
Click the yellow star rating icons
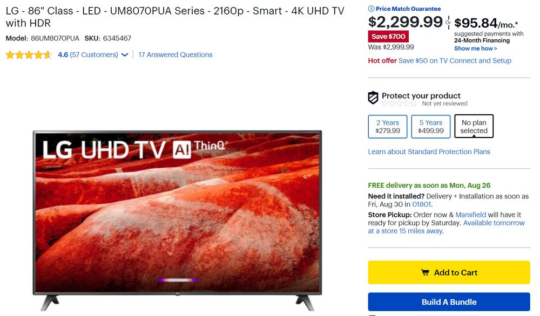pyautogui.click(x=29, y=54)
